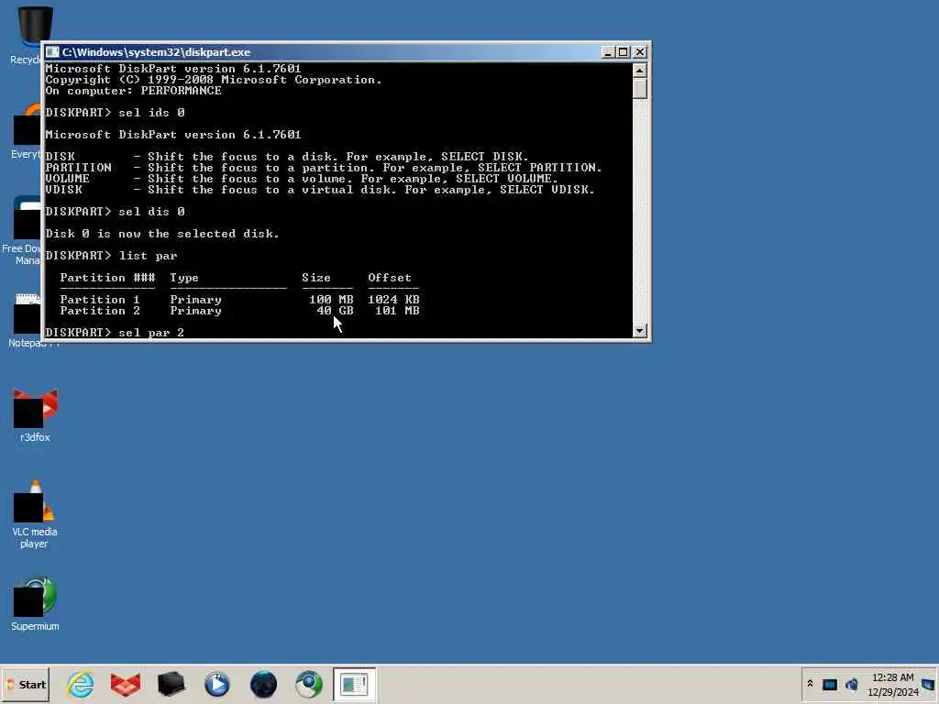Viewport: 939px width, 704px height.
Task: Click the 'Type' column header
Action: tap(183, 278)
